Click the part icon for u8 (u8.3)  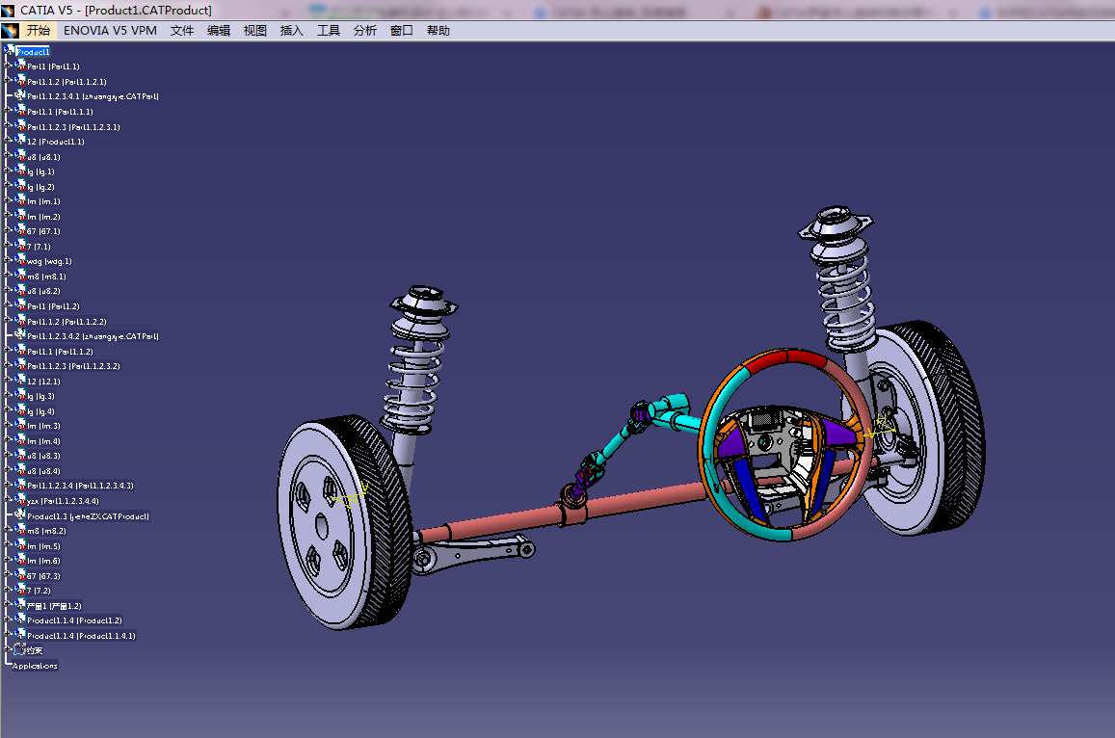point(20,455)
